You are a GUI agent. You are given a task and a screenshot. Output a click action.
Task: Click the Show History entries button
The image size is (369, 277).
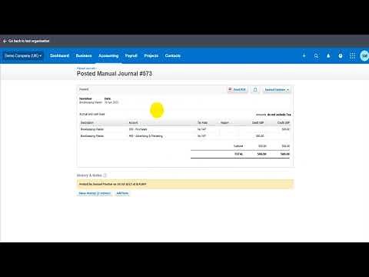click(95, 193)
